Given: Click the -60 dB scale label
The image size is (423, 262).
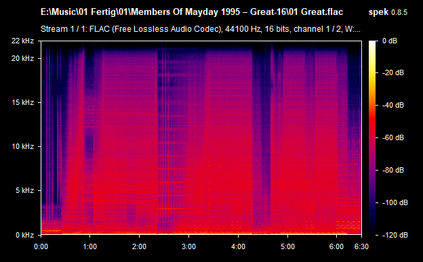Looking at the screenshot, I should (x=393, y=137).
